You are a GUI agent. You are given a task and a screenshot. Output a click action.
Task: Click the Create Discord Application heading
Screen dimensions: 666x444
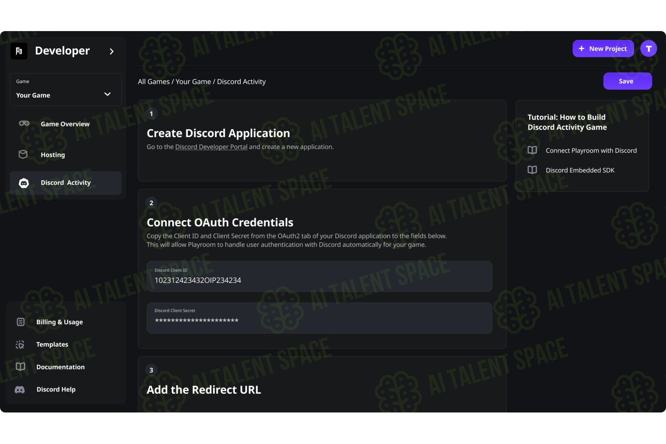[218, 133]
